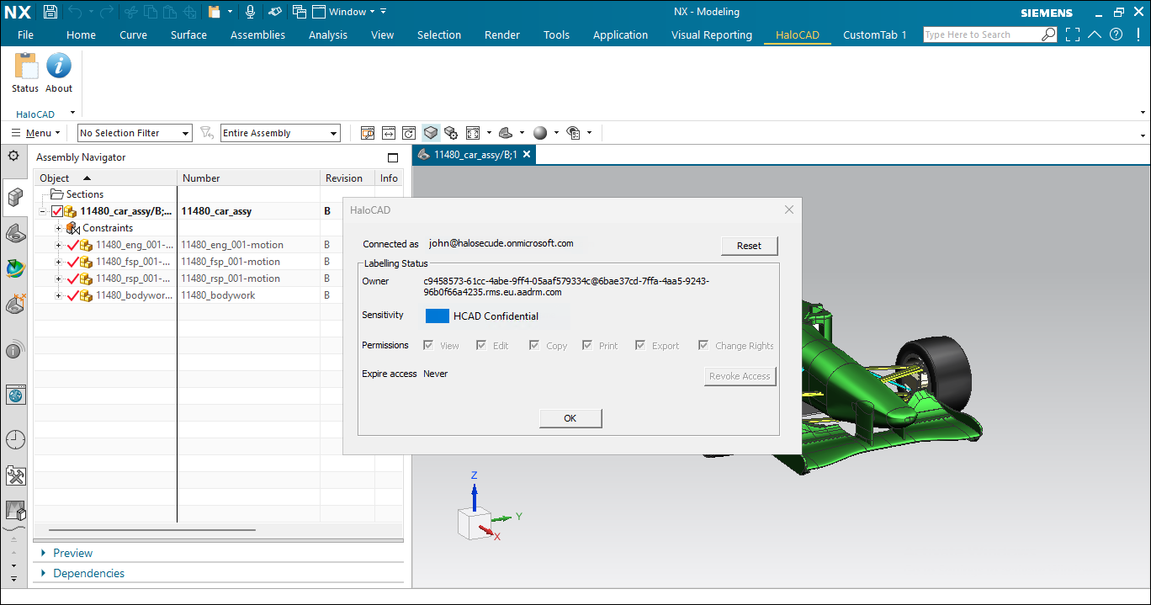Toggle the 11480_bodywork red checkmark
Screen dimensions: 1151x605
(x=72, y=295)
